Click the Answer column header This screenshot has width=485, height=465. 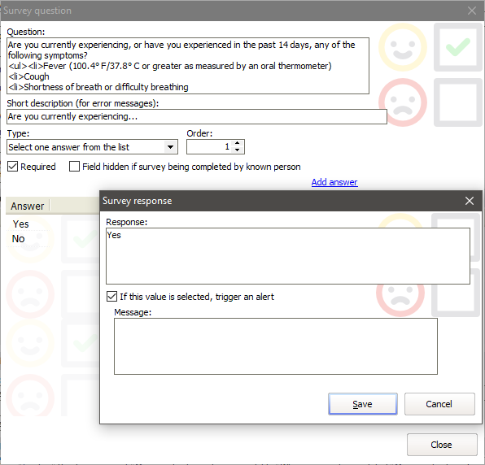click(x=28, y=206)
